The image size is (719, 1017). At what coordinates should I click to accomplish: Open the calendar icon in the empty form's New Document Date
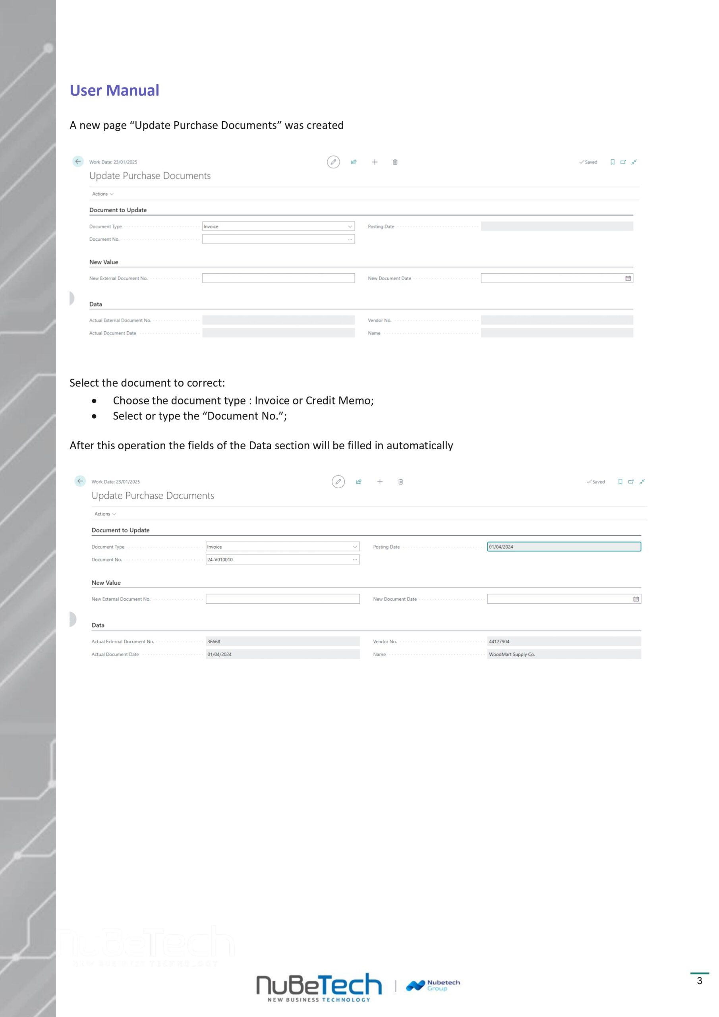[x=628, y=278]
